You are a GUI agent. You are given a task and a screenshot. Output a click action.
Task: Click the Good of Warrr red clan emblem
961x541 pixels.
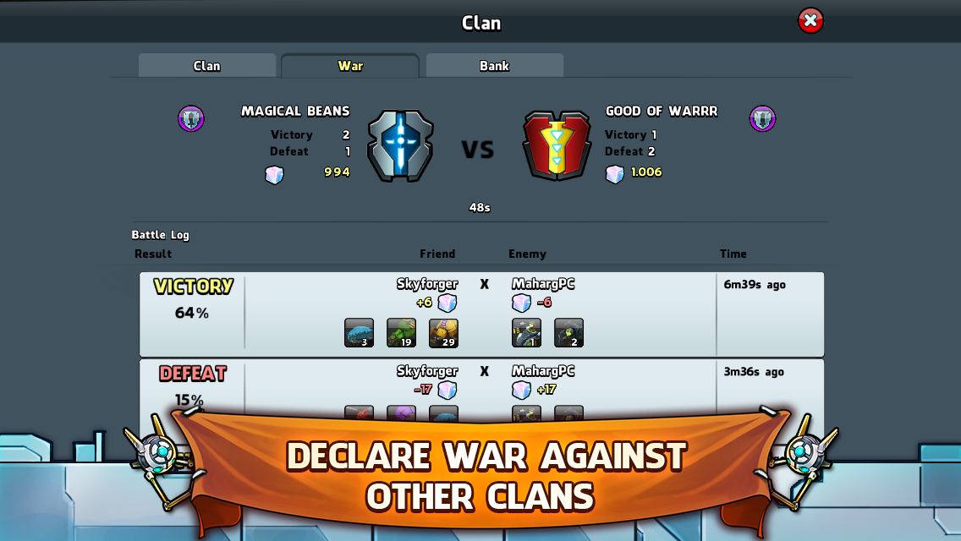coord(557,146)
